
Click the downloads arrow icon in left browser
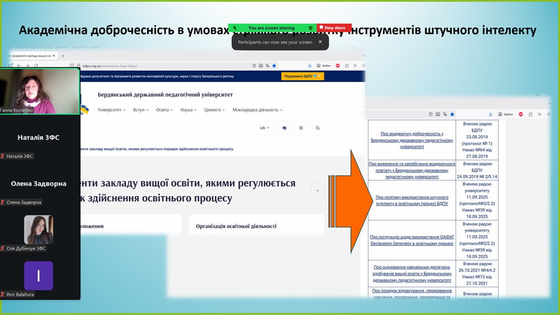pos(310,66)
